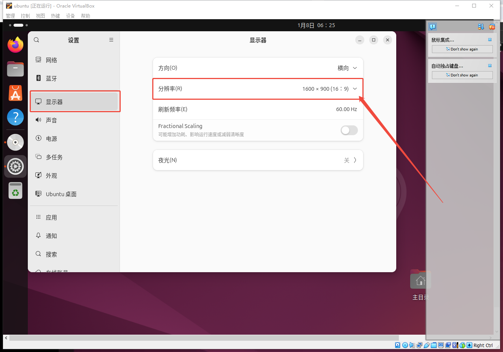Screen dimensions: 503x352
Task: Click the search icon in Settings sidebar
Action: coord(36,40)
